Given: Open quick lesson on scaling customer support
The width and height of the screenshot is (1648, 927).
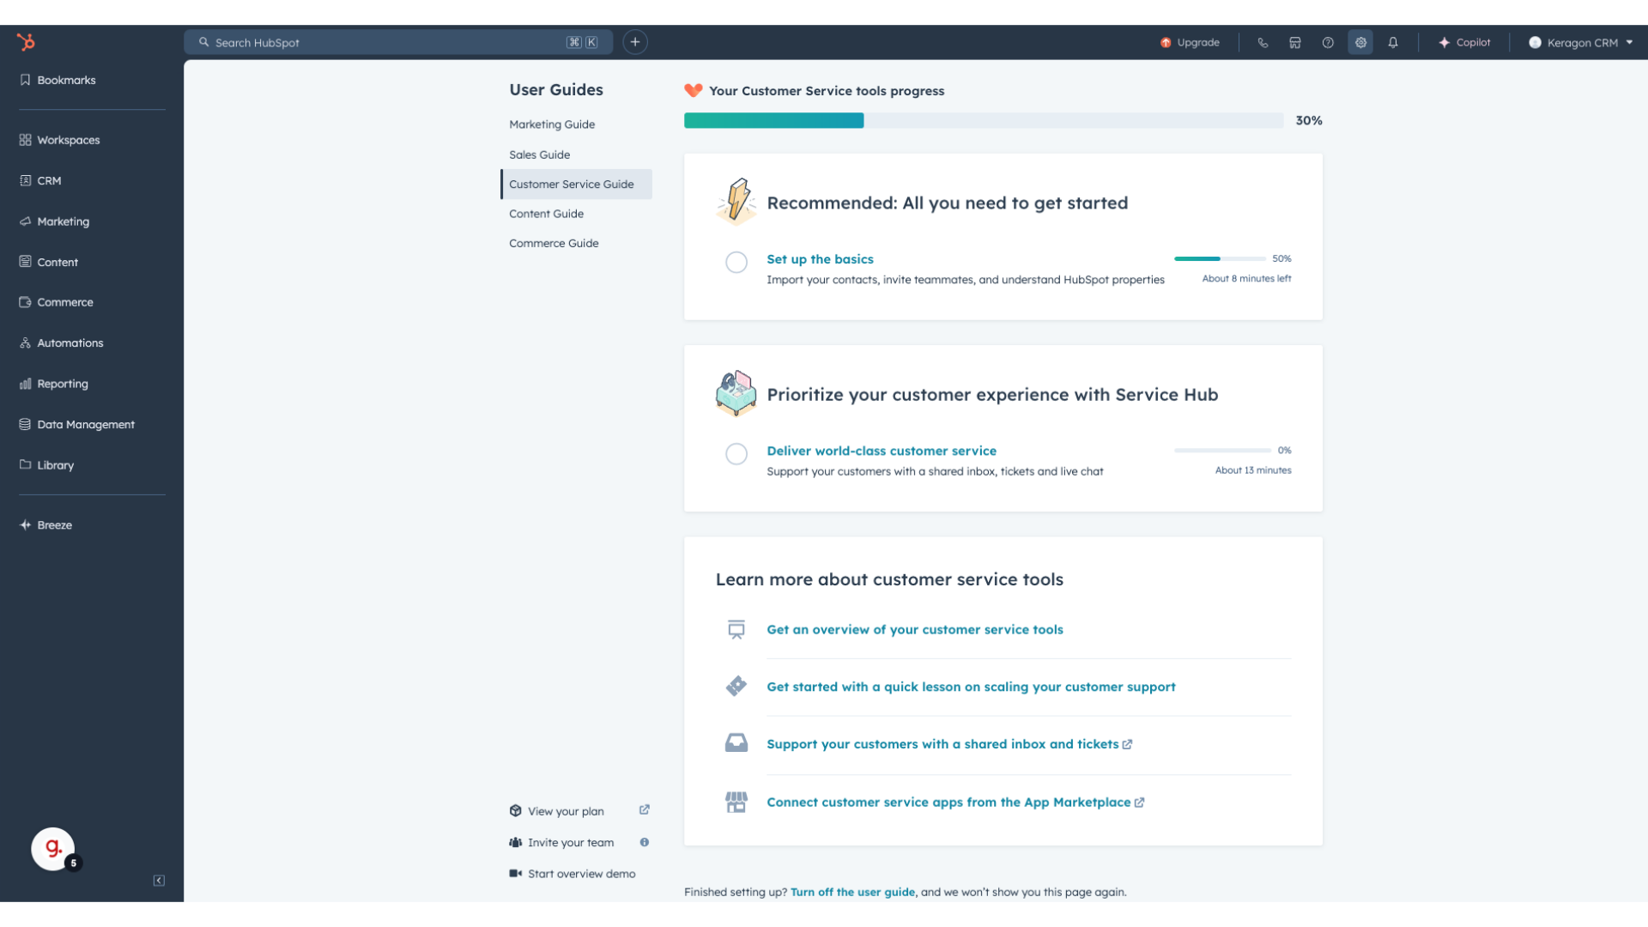Looking at the screenshot, I should [971, 687].
